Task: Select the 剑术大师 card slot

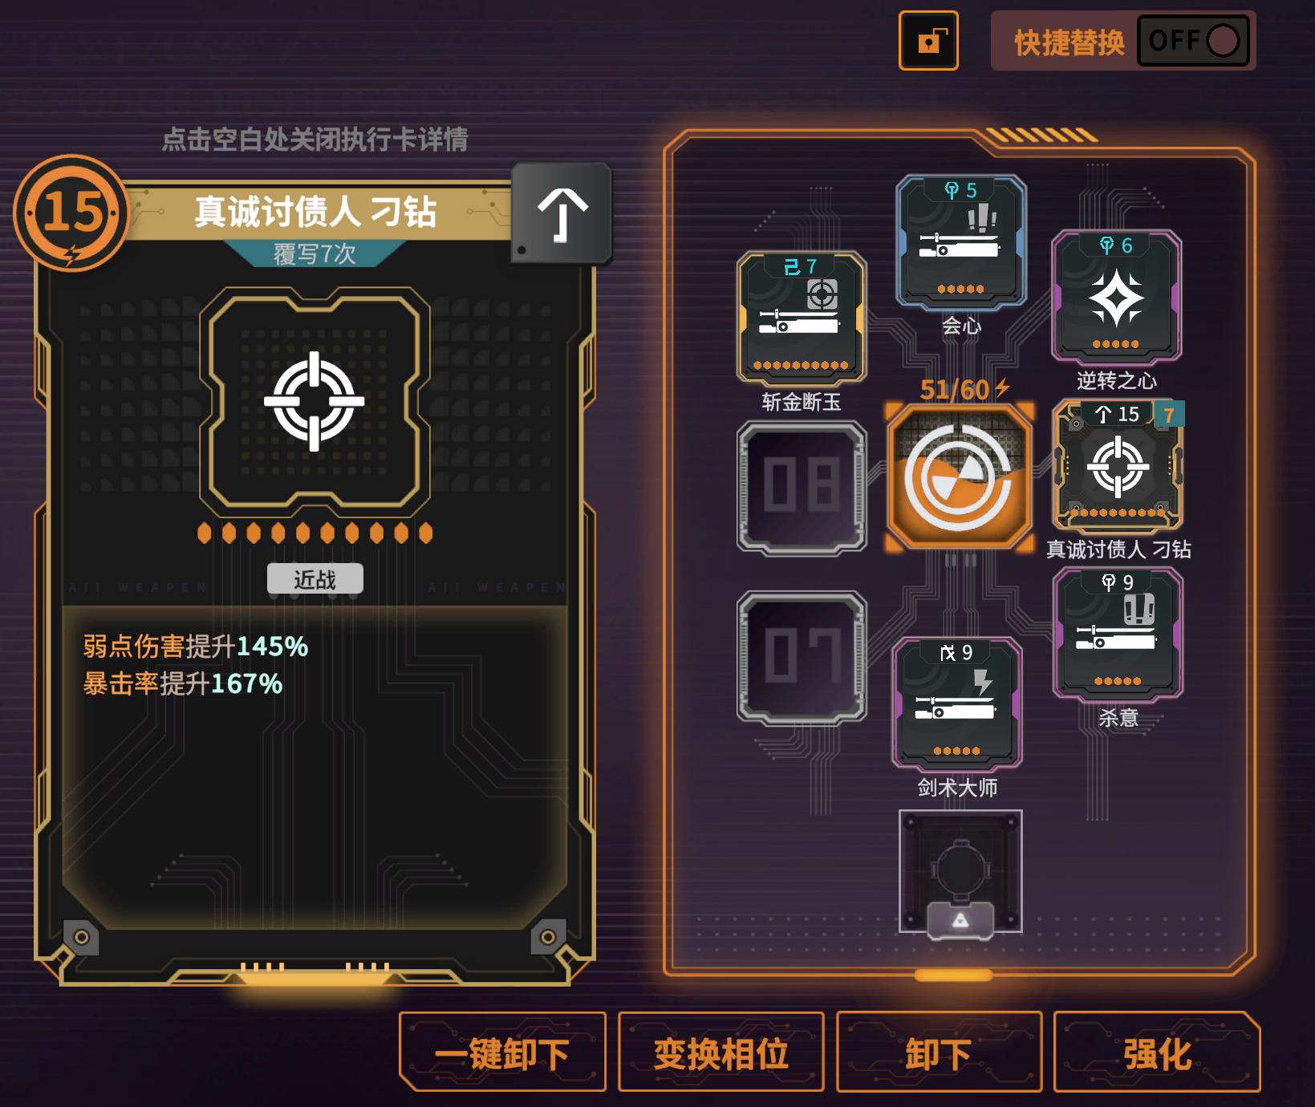Action: click(x=957, y=704)
